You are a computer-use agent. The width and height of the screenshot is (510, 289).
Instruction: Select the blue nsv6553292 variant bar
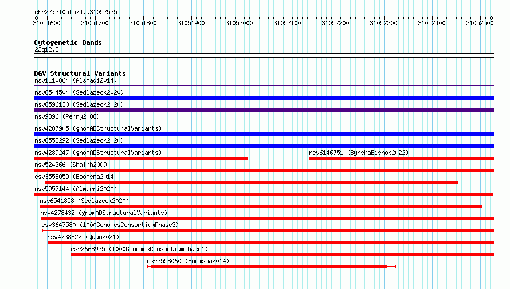pos(264,146)
